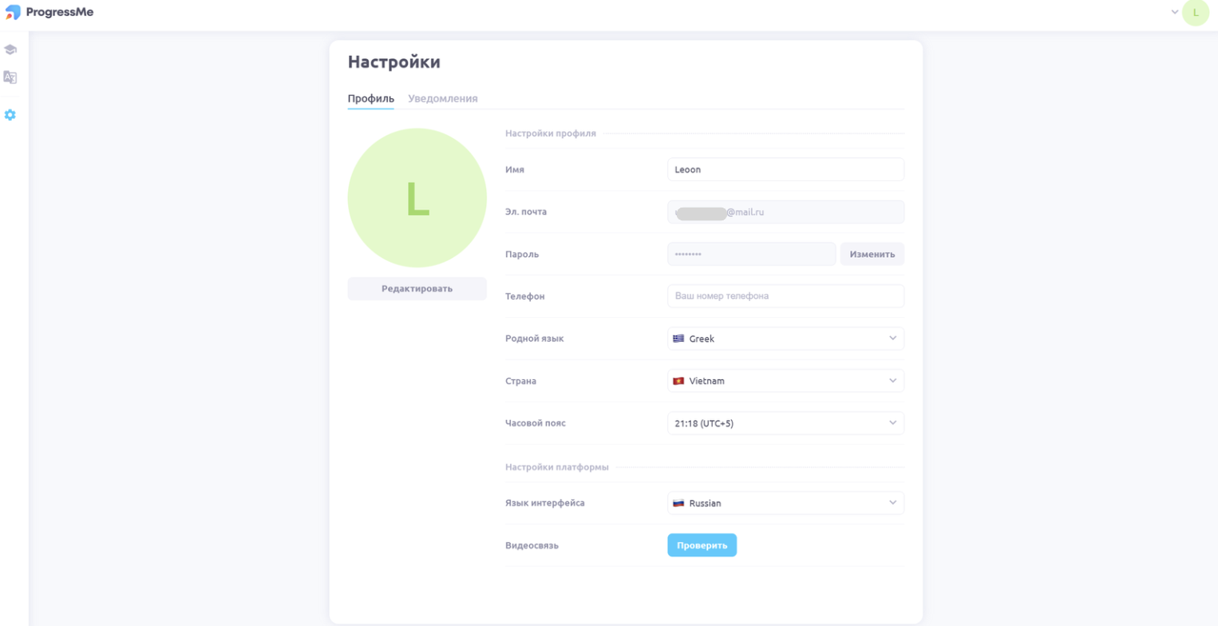The width and height of the screenshot is (1218, 626).
Task: Open the Язык интерфейса dropdown showing Russian
Action: [x=785, y=503]
